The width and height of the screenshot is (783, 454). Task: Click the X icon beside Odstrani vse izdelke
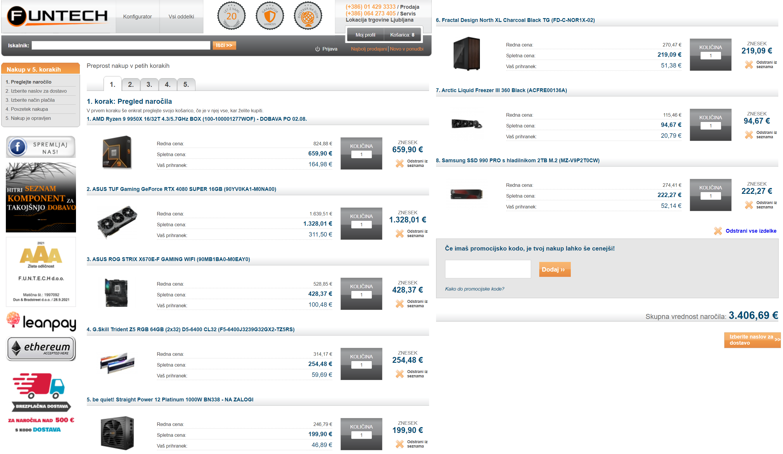point(718,231)
